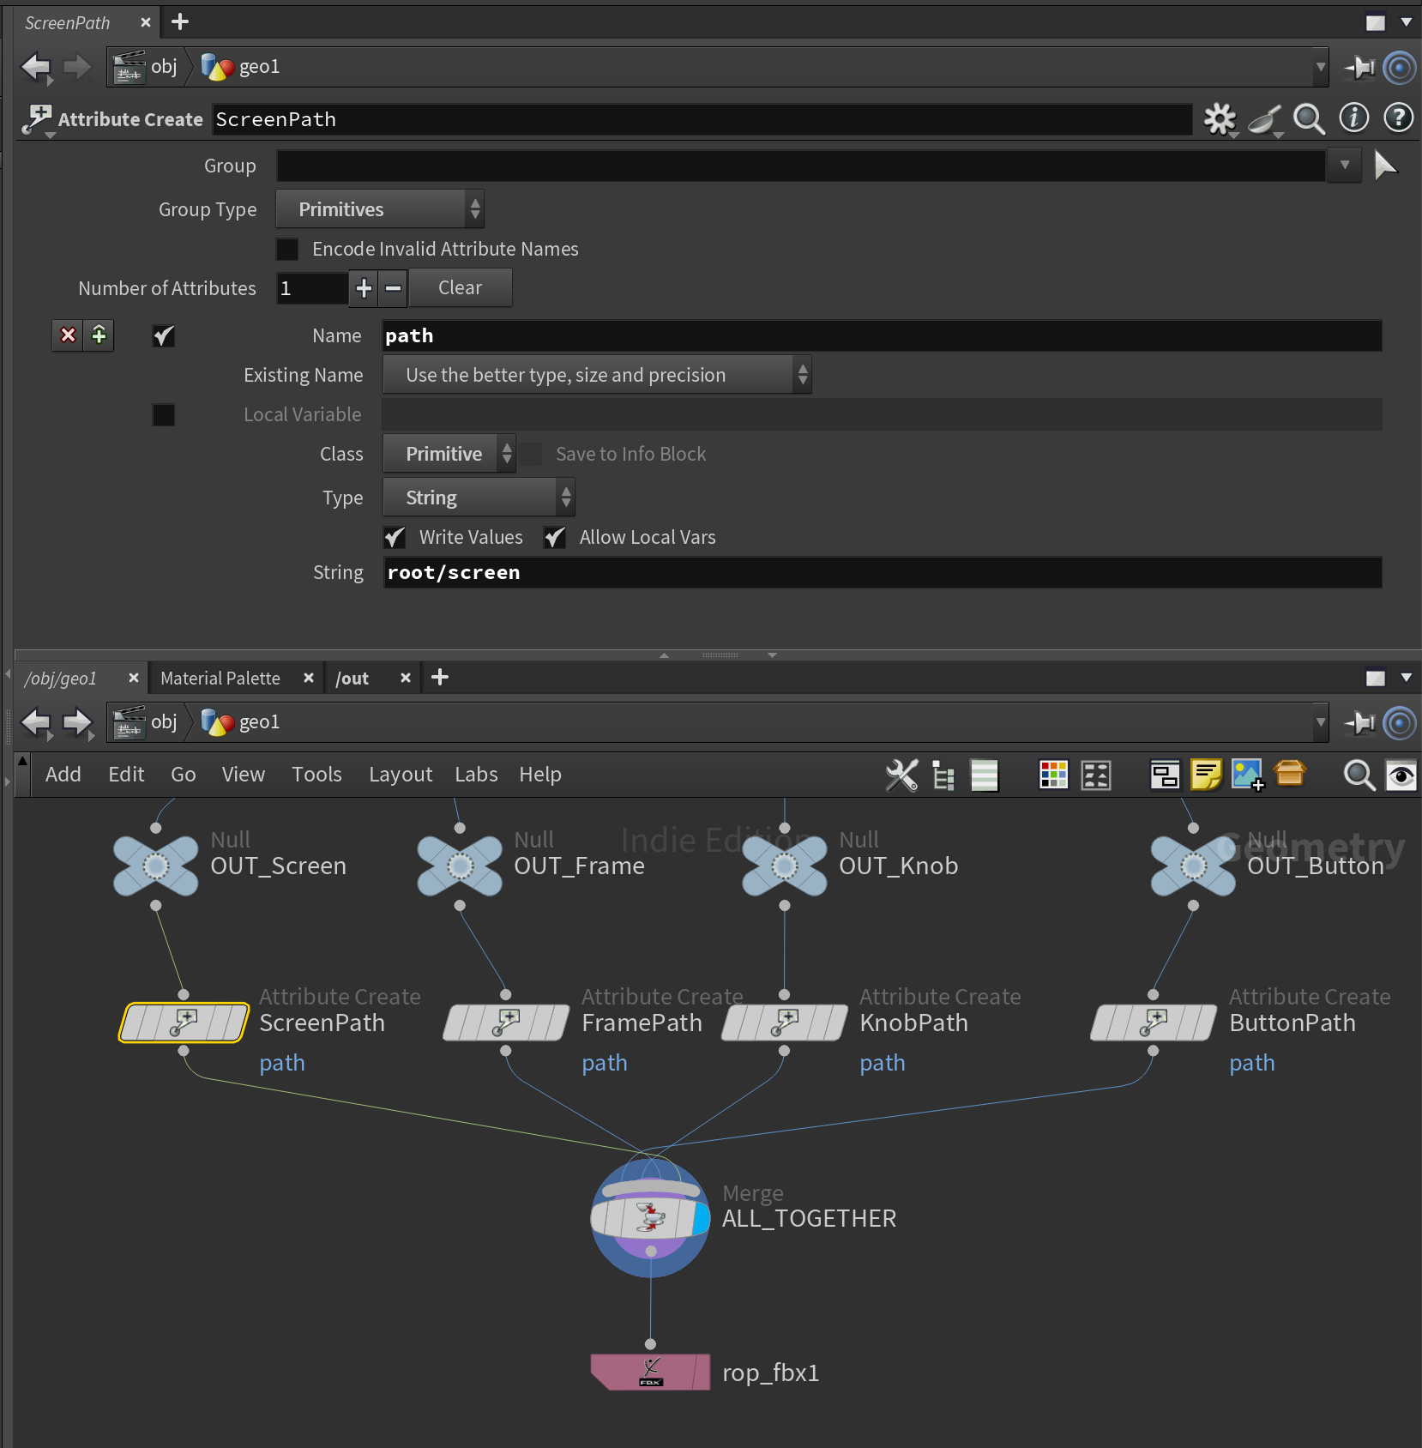Open the attribute Type String dropdown

pos(478,498)
